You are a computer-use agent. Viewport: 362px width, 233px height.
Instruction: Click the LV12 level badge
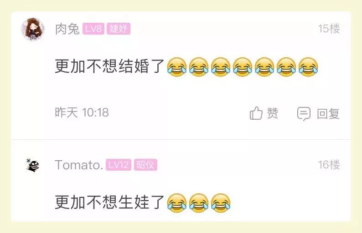(119, 165)
